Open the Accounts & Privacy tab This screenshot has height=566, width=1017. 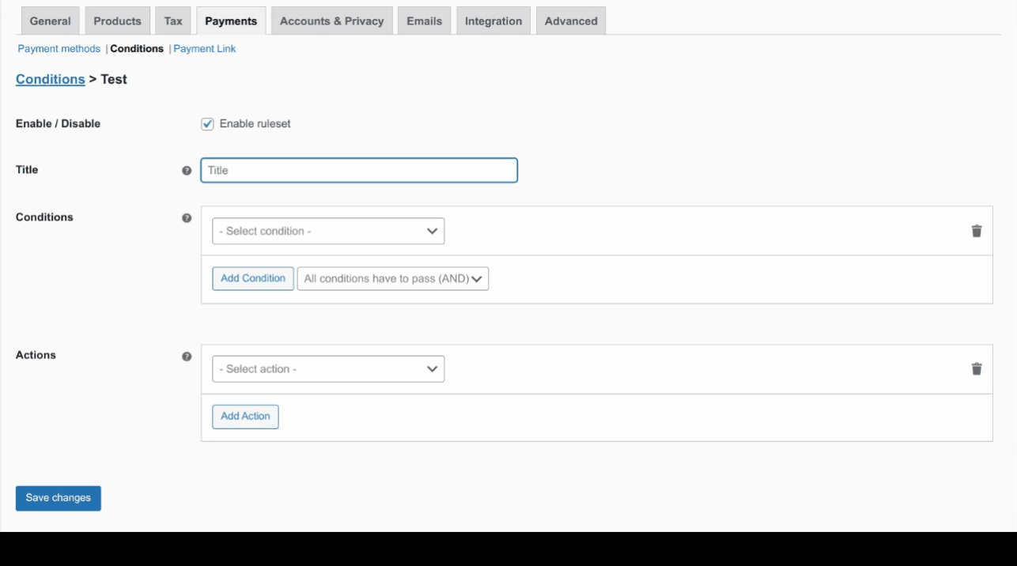click(x=331, y=21)
